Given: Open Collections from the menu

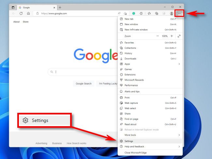Looking at the screenshot, I should 150,48.
